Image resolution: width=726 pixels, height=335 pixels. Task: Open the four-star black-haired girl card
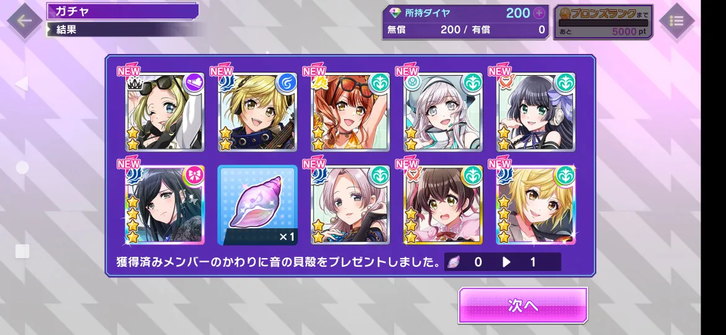[165, 205]
